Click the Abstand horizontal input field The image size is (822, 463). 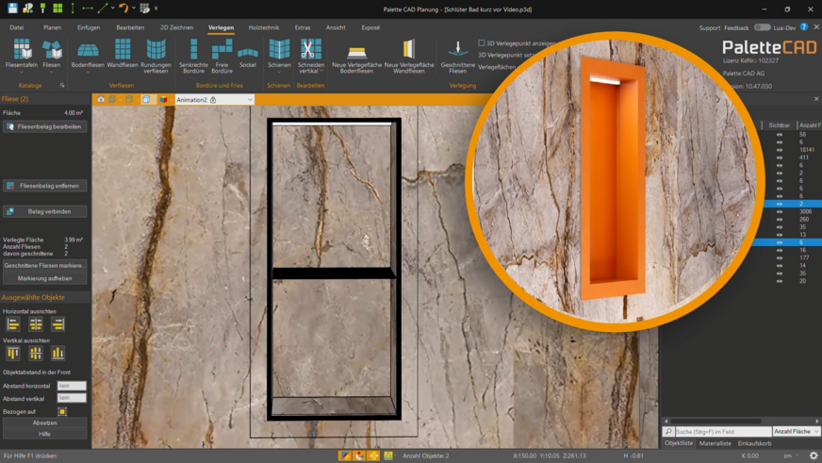point(72,386)
